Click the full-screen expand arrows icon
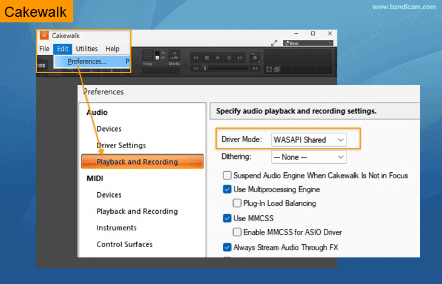 click(274, 43)
